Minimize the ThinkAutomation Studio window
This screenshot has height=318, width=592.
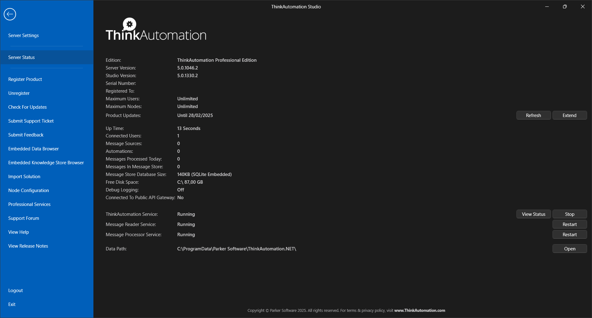(547, 6)
